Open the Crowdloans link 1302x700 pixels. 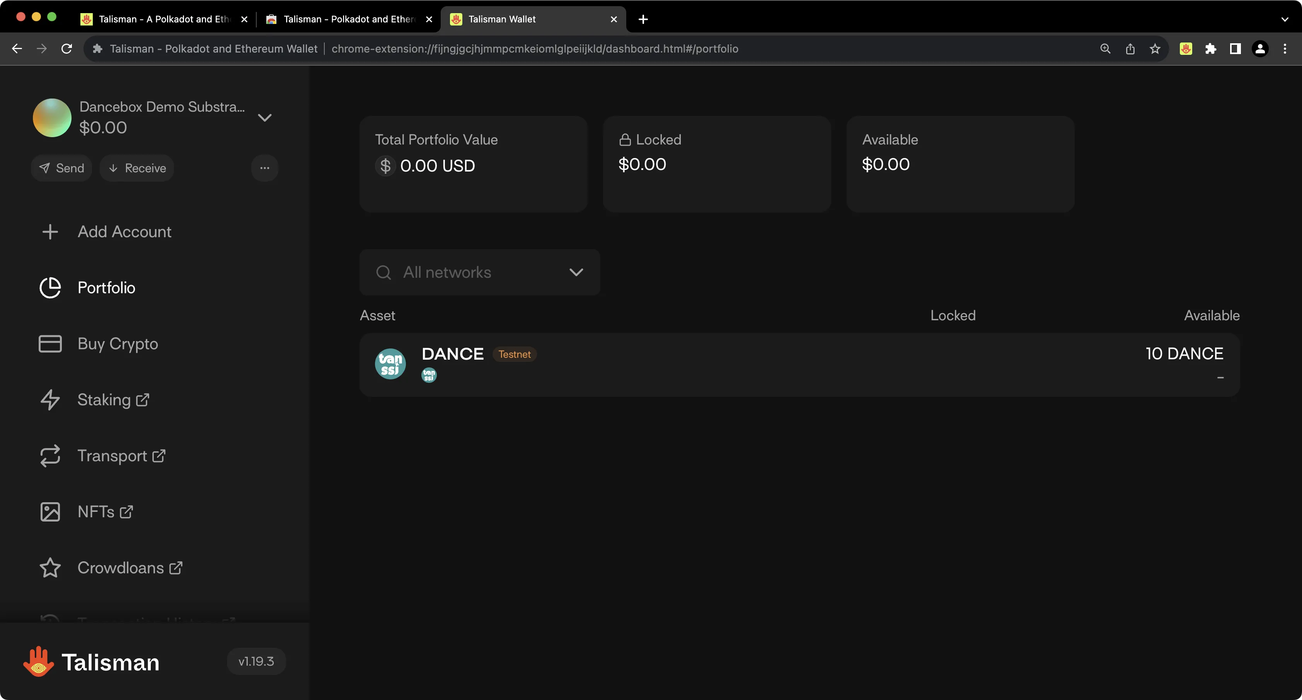pyautogui.click(x=130, y=567)
